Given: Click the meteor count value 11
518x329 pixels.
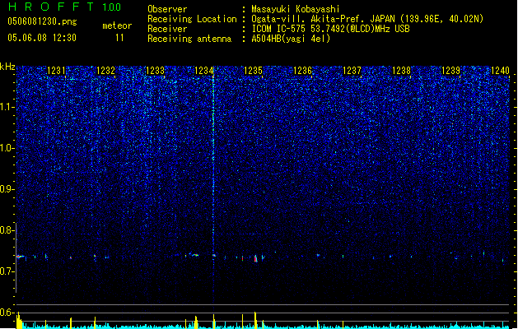Looking at the screenshot, I should click(x=119, y=38).
